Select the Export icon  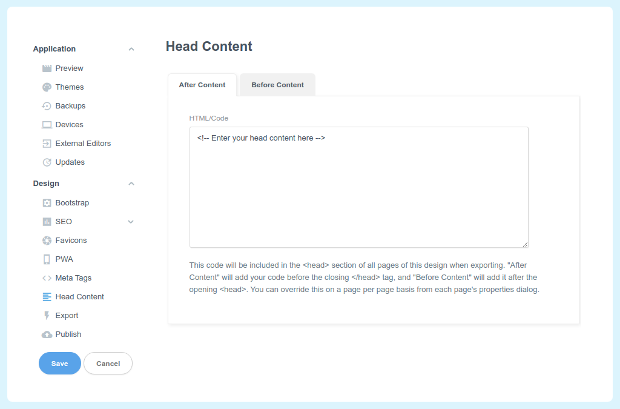[x=47, y=315]
